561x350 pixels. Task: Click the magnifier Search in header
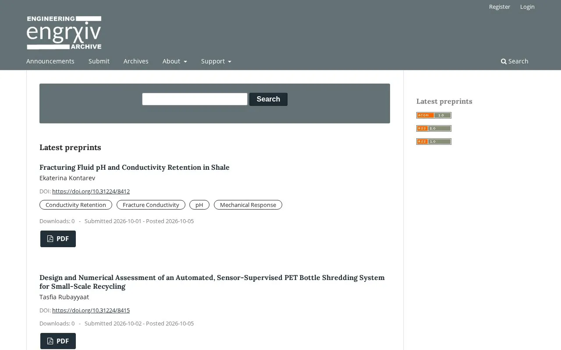click(x=515, y=61)
